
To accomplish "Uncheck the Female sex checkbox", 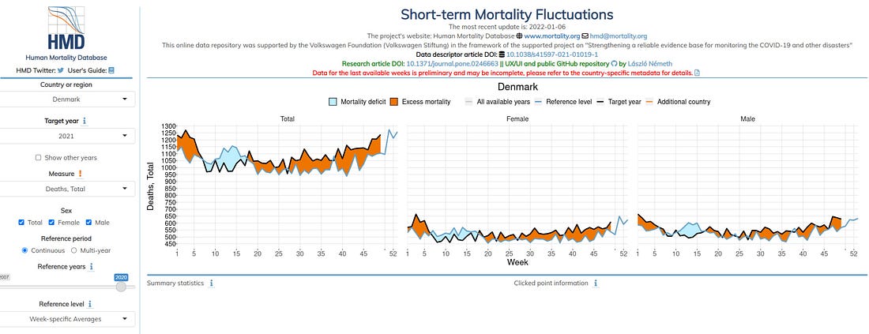I will (51, 223).
